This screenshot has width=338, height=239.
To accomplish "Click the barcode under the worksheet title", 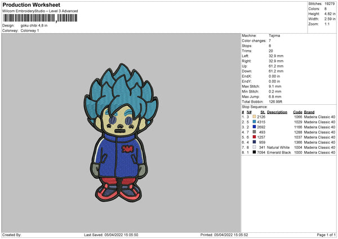I will (x=40, y=18).
